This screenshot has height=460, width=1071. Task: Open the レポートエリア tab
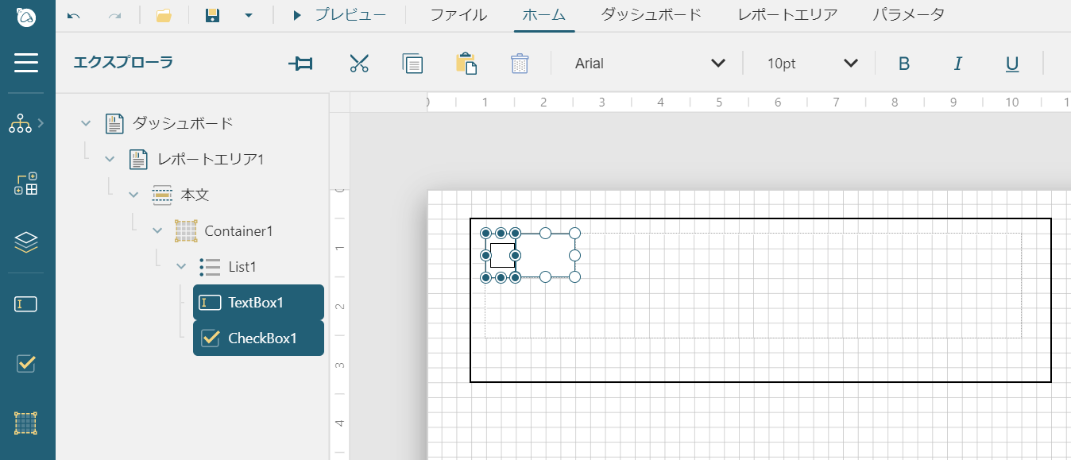click(x=787, y=14)
